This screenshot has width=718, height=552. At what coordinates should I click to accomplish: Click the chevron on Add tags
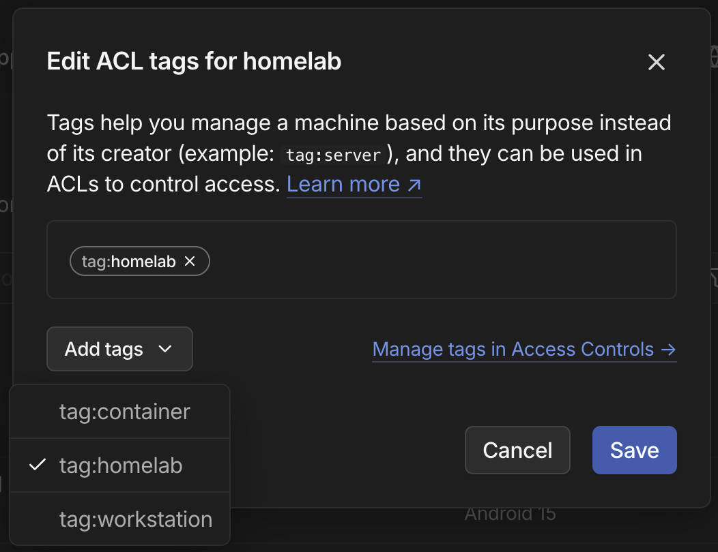tap(164, 350)
